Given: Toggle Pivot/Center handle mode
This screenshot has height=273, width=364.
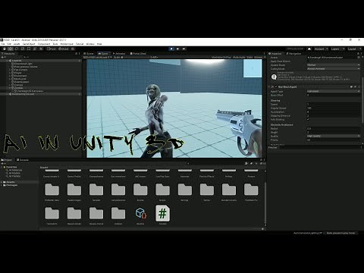Looking at the screenshot, I should tap(52, 49).
